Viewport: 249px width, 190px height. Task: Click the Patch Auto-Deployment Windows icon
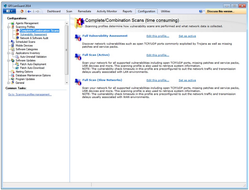click(x=17, y=64)
